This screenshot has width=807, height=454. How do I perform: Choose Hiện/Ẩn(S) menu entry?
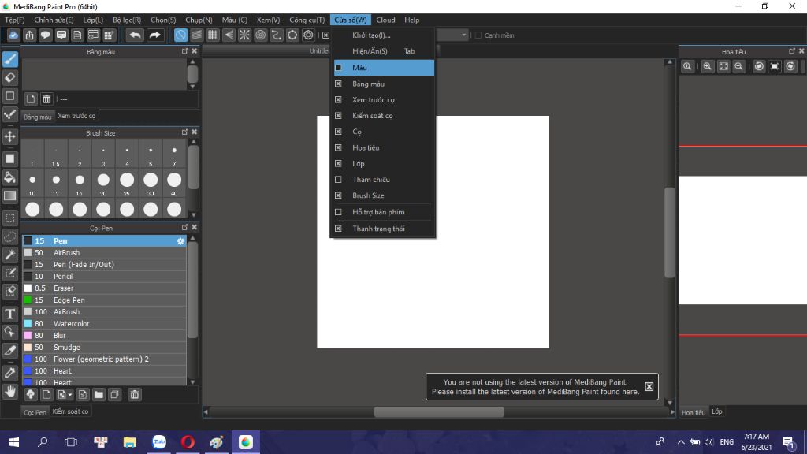pyautogui.click(x=383, y=51)
